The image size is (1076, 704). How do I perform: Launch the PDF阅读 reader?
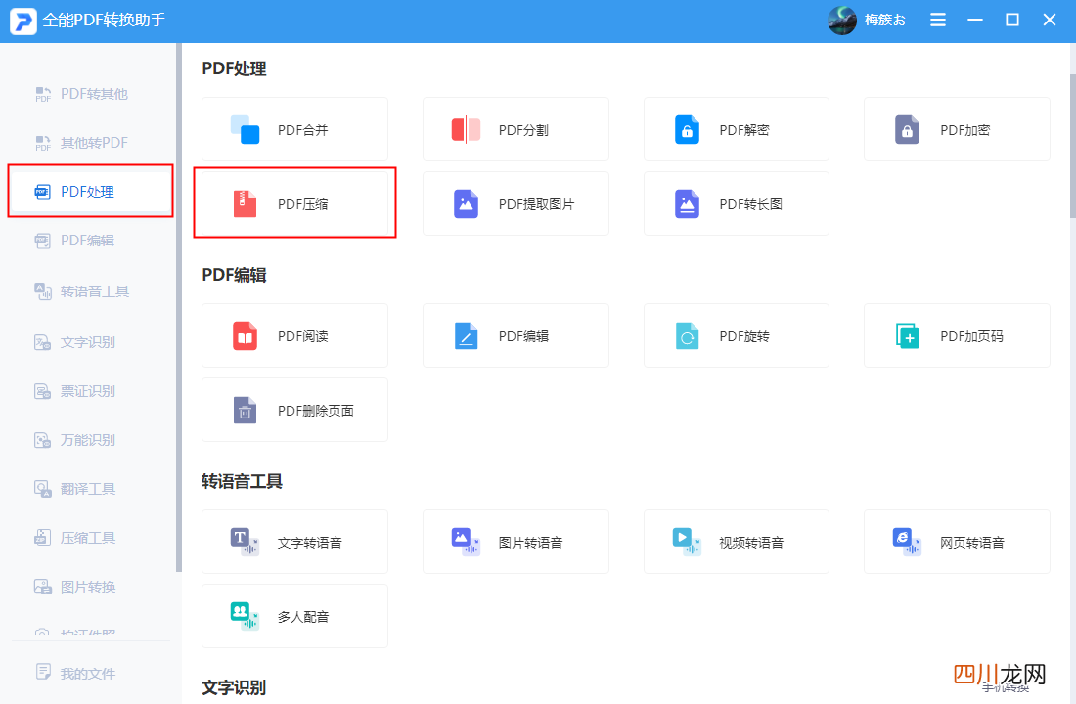coord(294,335)
